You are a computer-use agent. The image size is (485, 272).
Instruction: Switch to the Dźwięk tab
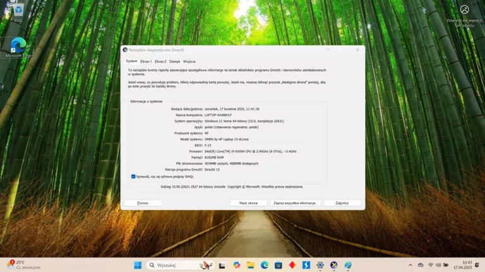pyautogui.click(x=174, y=61)
